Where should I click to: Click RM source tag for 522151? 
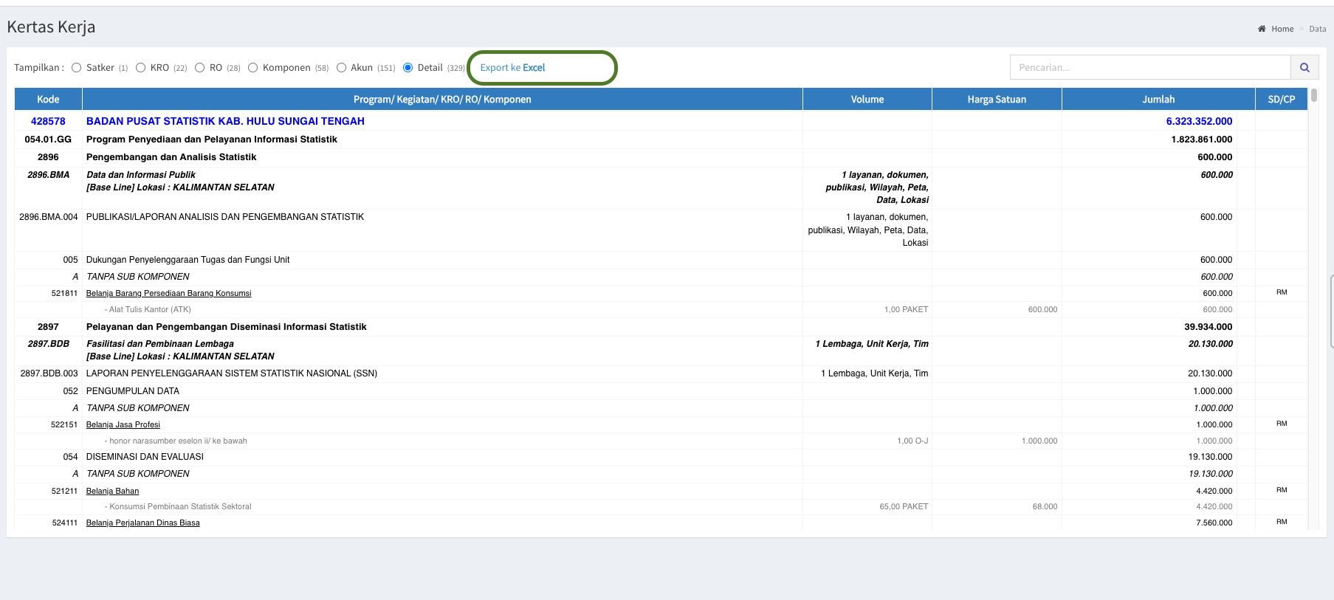(1282, 424)
